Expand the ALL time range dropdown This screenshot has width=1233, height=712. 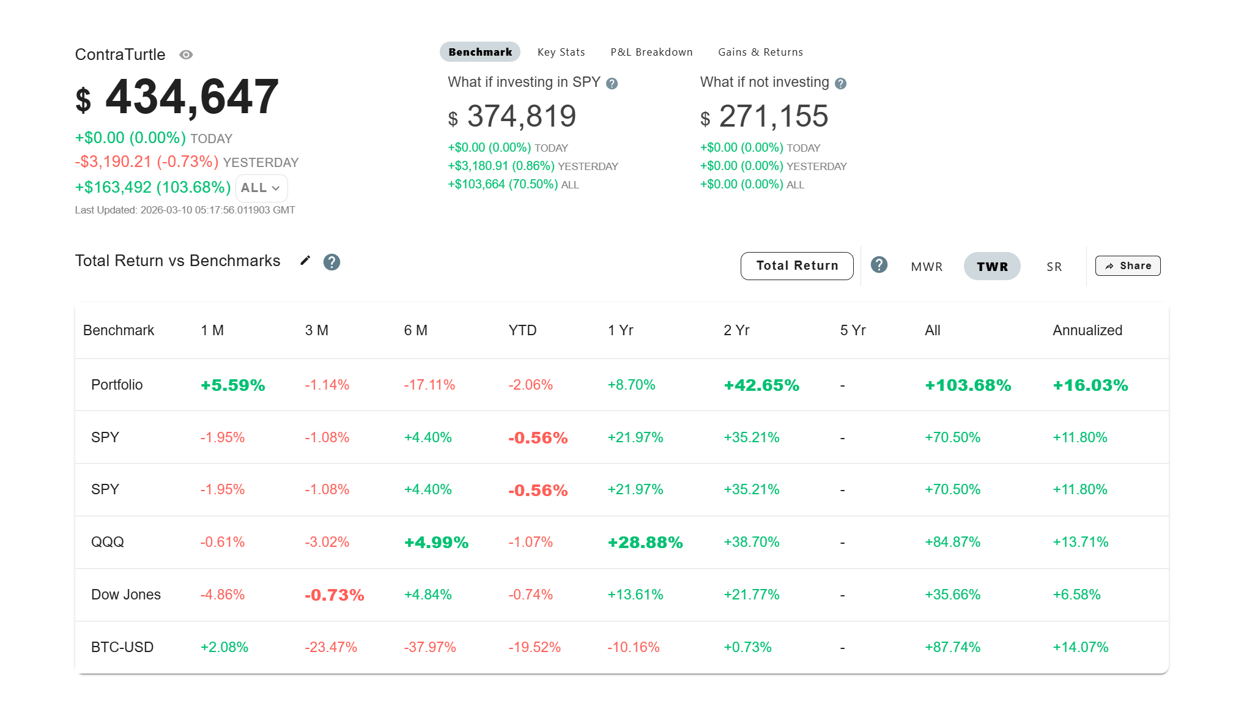pyautogui.click(x=261, y=188)
